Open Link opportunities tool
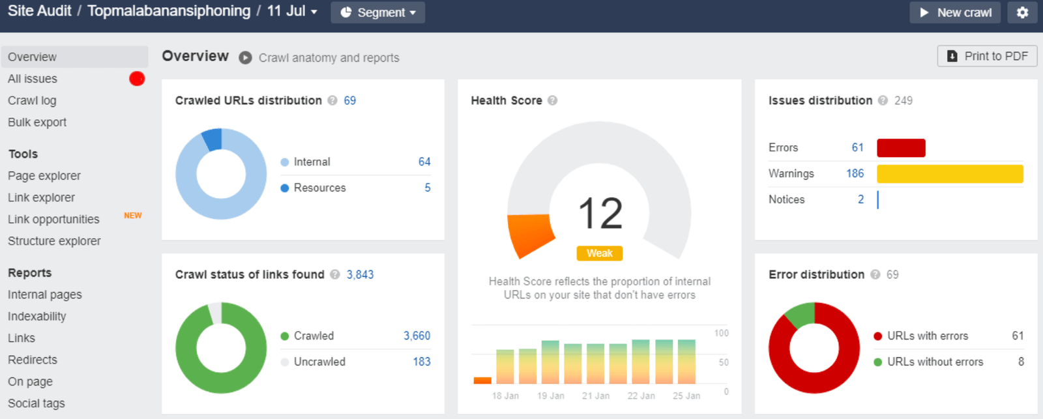 tap(53, 220)
